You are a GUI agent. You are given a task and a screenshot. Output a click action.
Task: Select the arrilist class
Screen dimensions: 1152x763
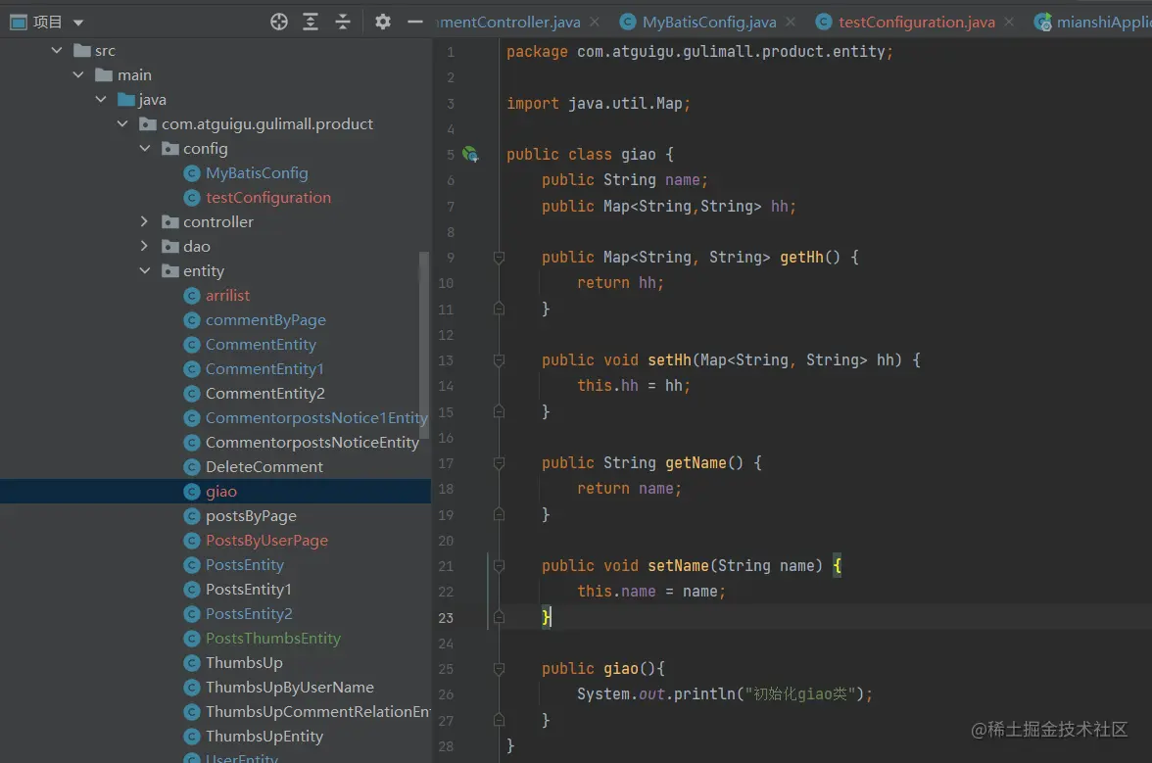pos(227,295)
